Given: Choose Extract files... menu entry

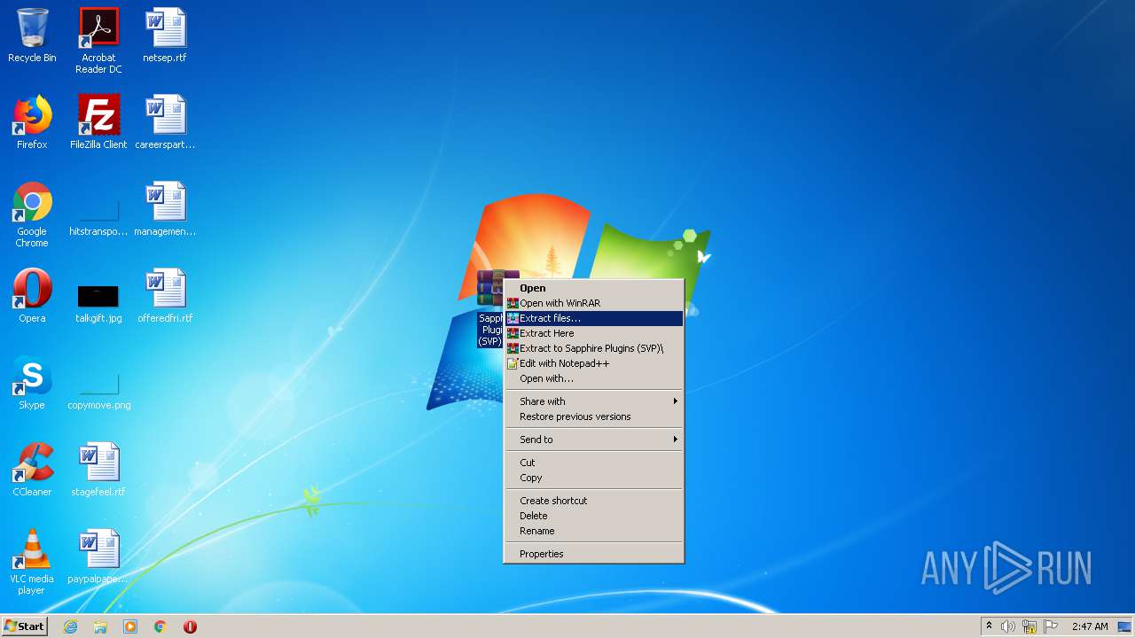Looking at the screenshot, I should [x=593, y=318].
